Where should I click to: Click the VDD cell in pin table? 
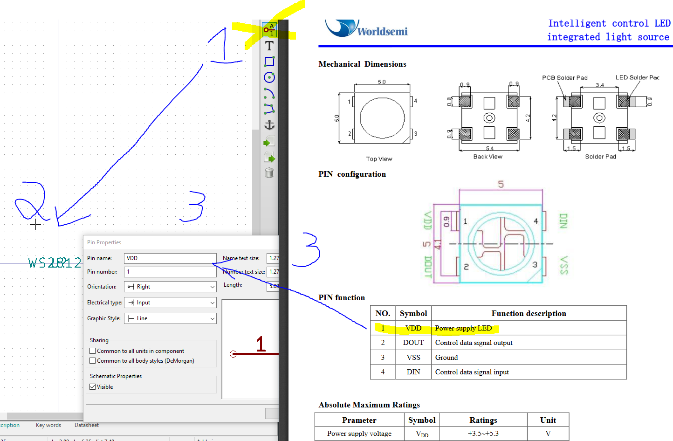(x=413, y=328)
